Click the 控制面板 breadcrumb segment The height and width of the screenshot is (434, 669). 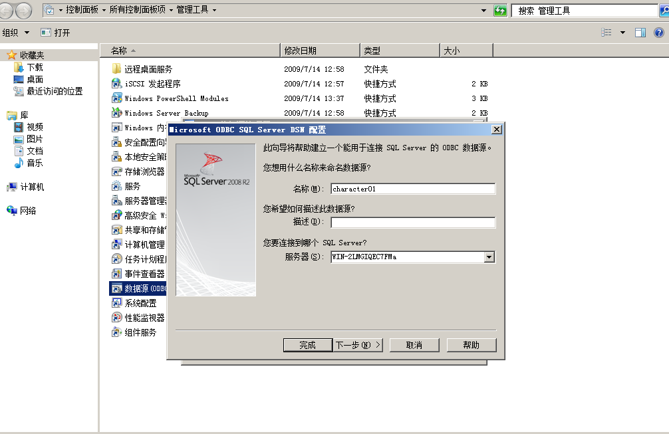[x=82, y=10]
